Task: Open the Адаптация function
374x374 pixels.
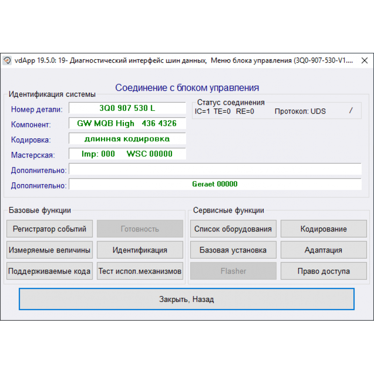Action: pyautogui.click(x=324, y=250)
